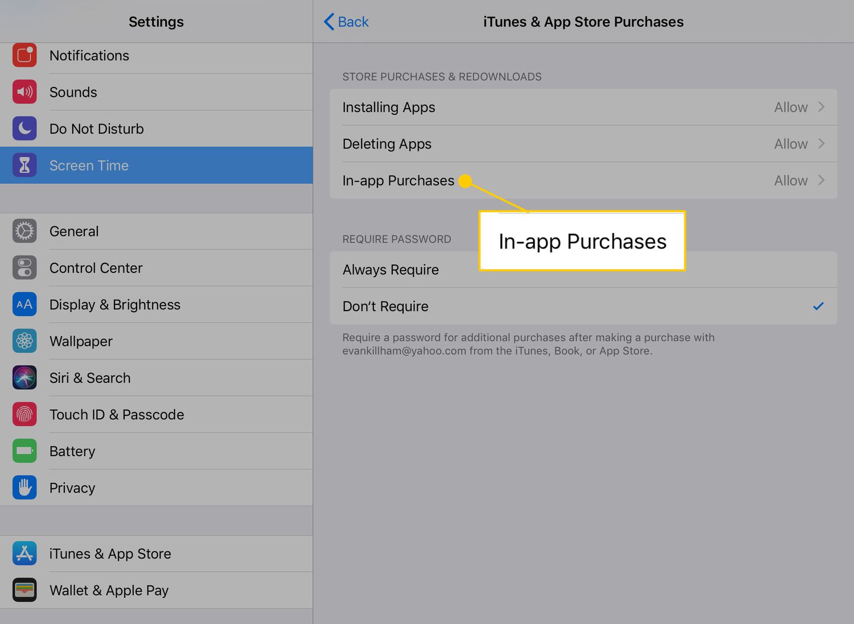Tap the iTunes & App Store icon
Image resolution: width=854 pixels, height=624 pixels.
tap(24, 553)
